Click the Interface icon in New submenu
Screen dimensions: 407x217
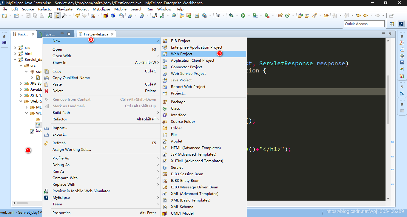pos(165,115)
